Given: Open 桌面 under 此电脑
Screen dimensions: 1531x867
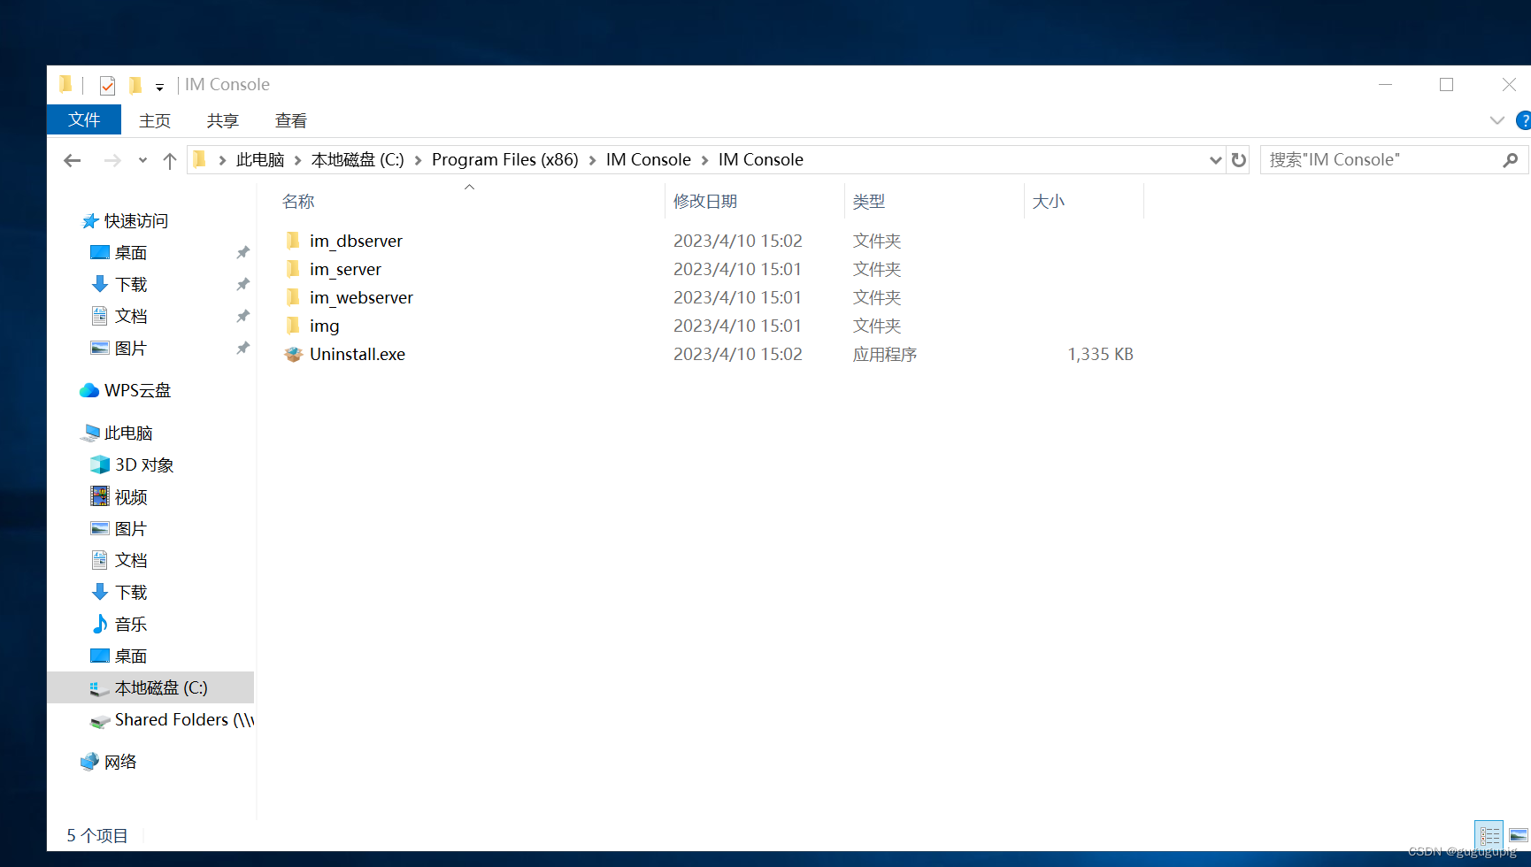Looking at the screenshot, I should [131, 656].
